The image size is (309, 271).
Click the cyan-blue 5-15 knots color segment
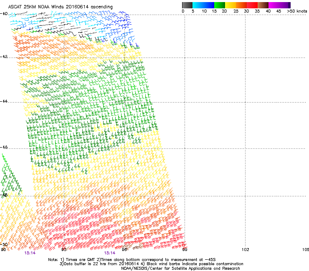[203, 5]
